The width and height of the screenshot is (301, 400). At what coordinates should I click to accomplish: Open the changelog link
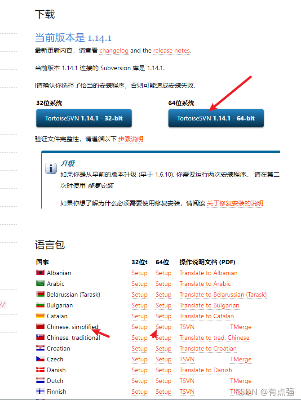114,50
